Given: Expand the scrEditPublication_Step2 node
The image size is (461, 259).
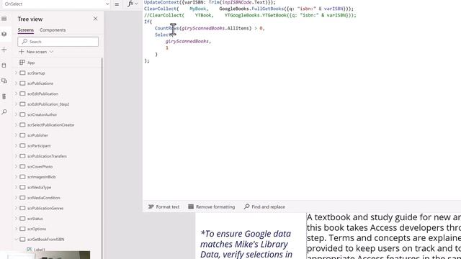Looking at the screenshot, I should [16, 104].
